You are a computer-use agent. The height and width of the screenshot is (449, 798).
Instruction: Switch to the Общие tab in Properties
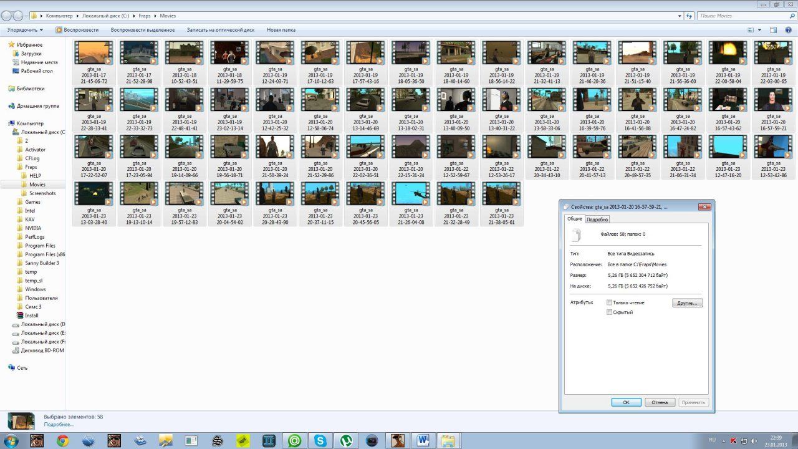pos(574,219)
